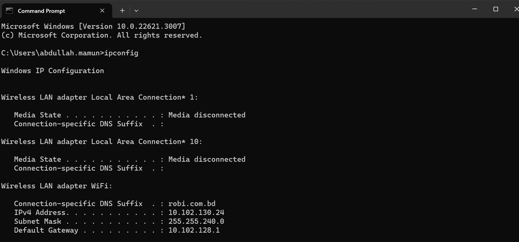The width and height of the screenshot is (519, 242).
Task: Click the subnet mask value 255.255.240.0
Action: (196, 221)
